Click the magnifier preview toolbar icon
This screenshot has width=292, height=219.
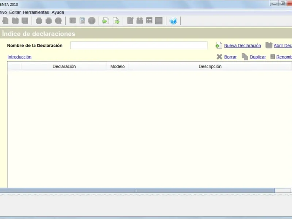click(x=58, y=21)
